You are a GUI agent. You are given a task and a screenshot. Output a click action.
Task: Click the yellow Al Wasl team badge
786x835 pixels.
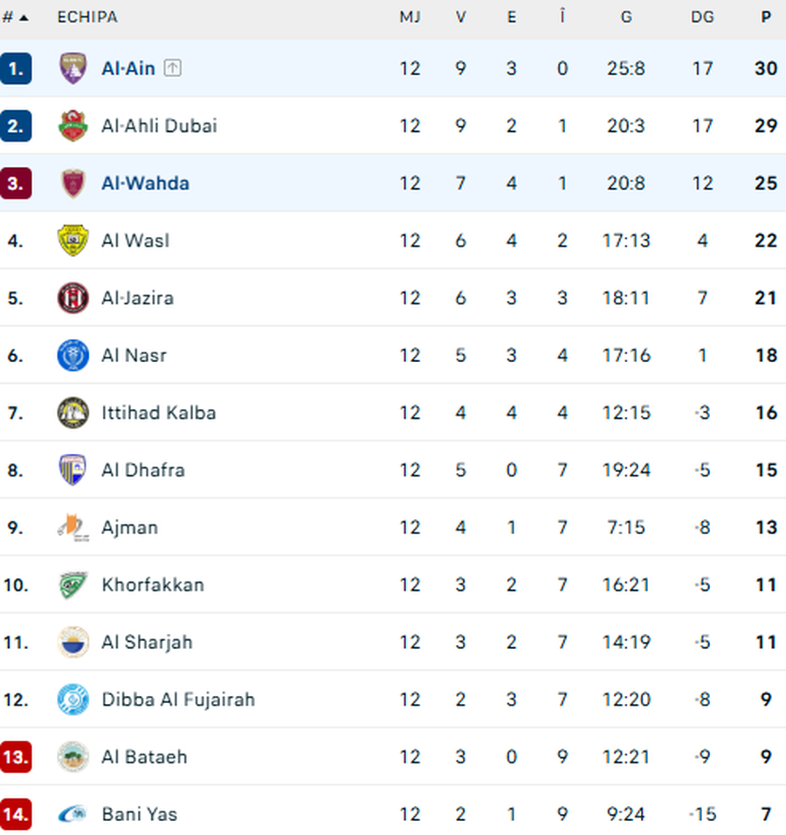[x=72, y=240]
